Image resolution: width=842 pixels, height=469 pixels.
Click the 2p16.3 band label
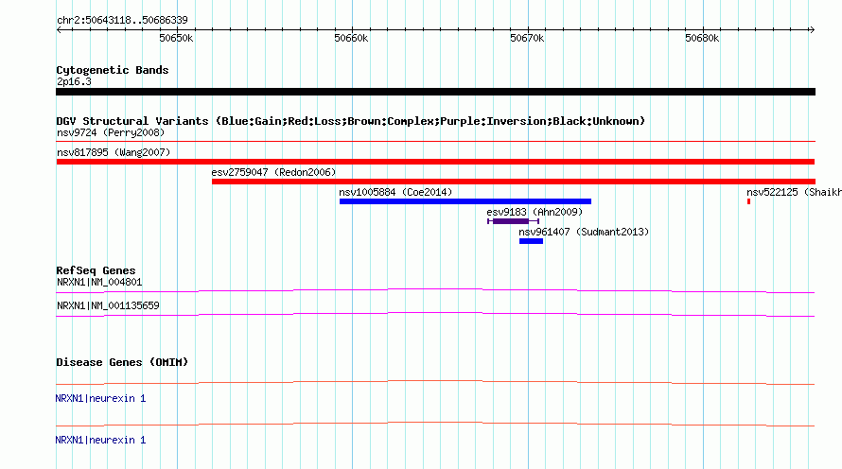tap(74, 82)
